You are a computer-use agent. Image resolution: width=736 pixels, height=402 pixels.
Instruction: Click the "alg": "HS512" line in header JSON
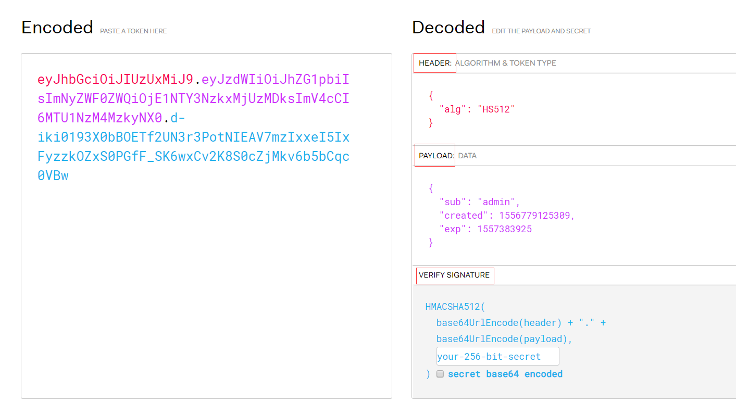pyautogui.click(x=477, y=109)
